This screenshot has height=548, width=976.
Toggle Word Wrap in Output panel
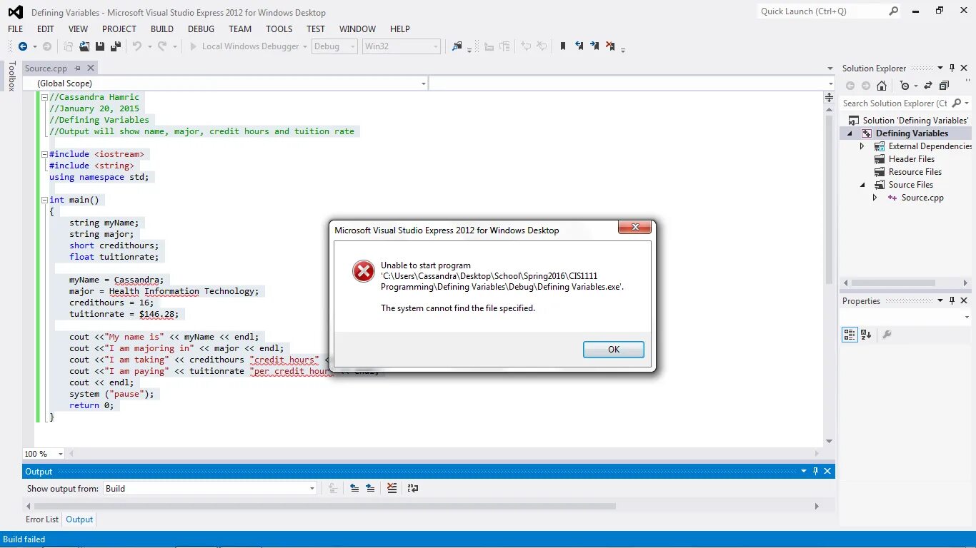(413, 489)
